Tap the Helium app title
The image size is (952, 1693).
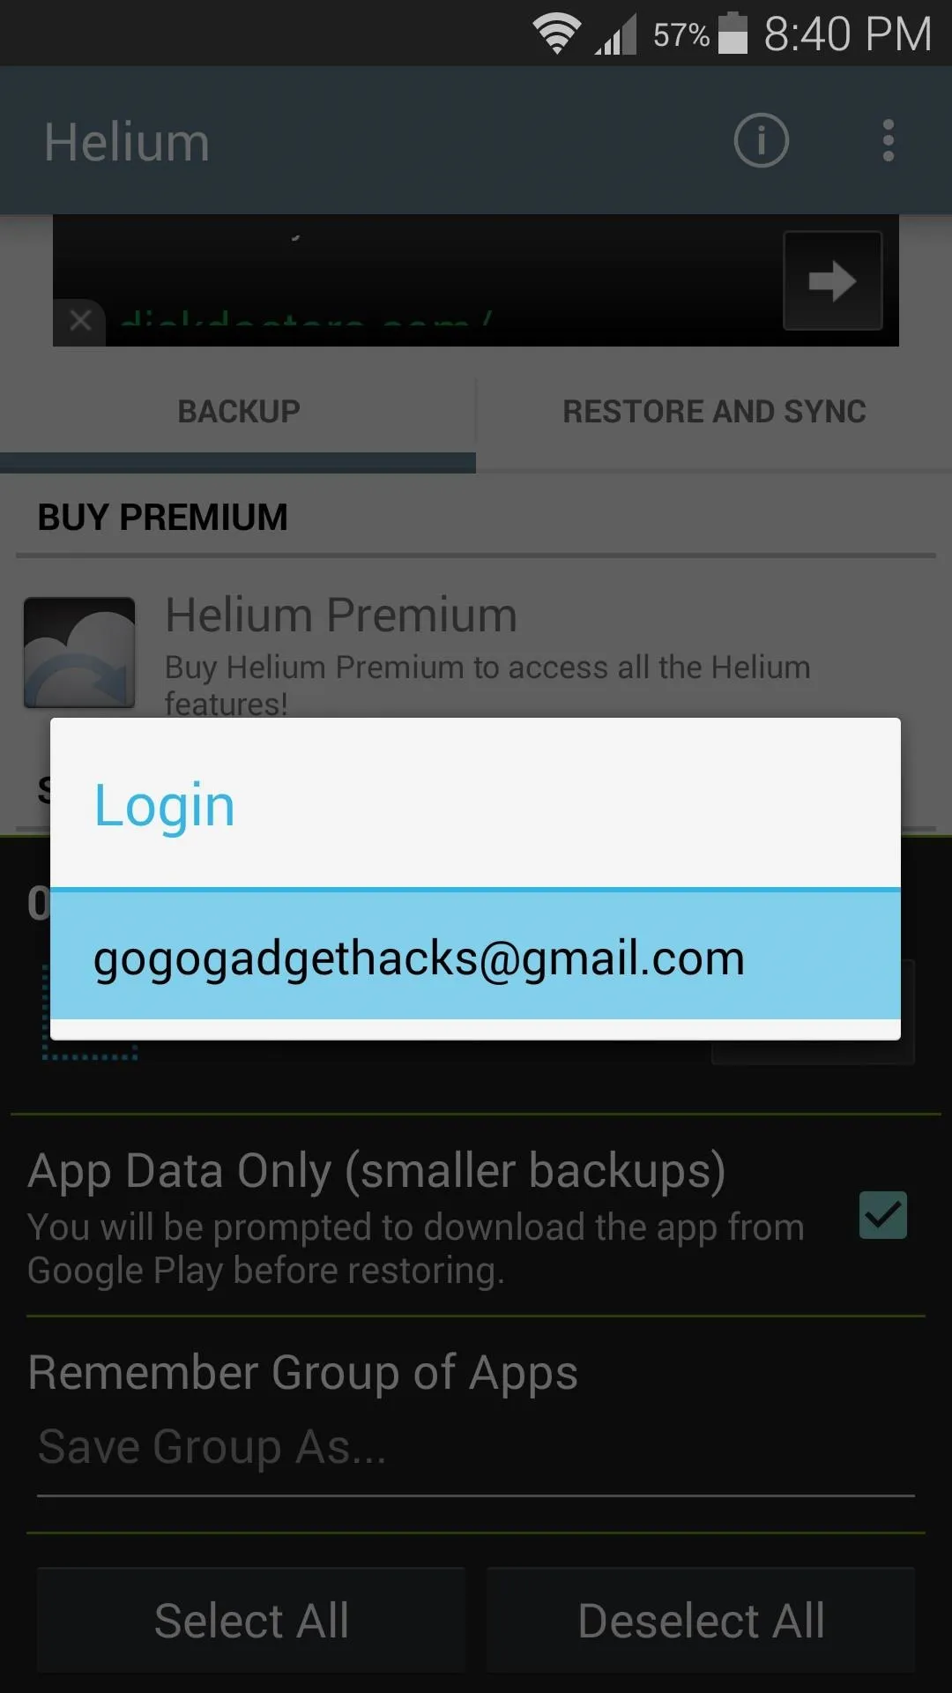tap(127, 142)
